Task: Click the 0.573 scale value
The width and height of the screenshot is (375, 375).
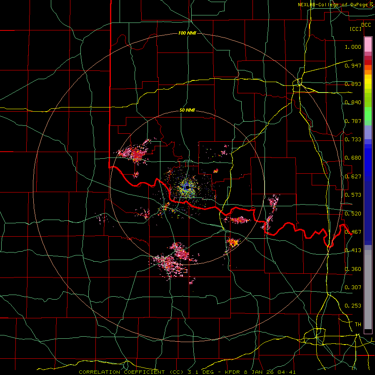Action: (x=353, y=195)
